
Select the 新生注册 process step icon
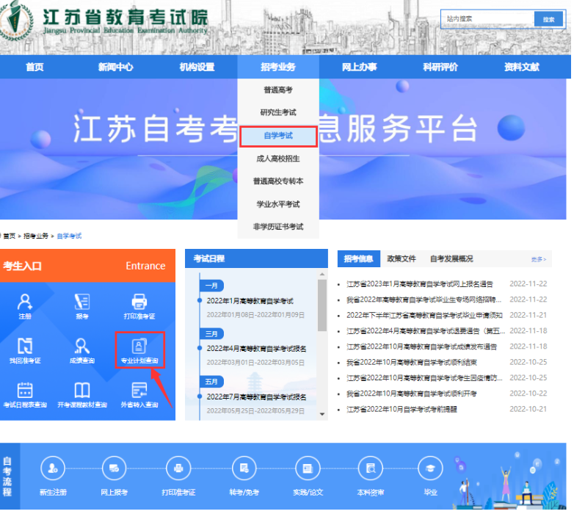tap(53, 468)
